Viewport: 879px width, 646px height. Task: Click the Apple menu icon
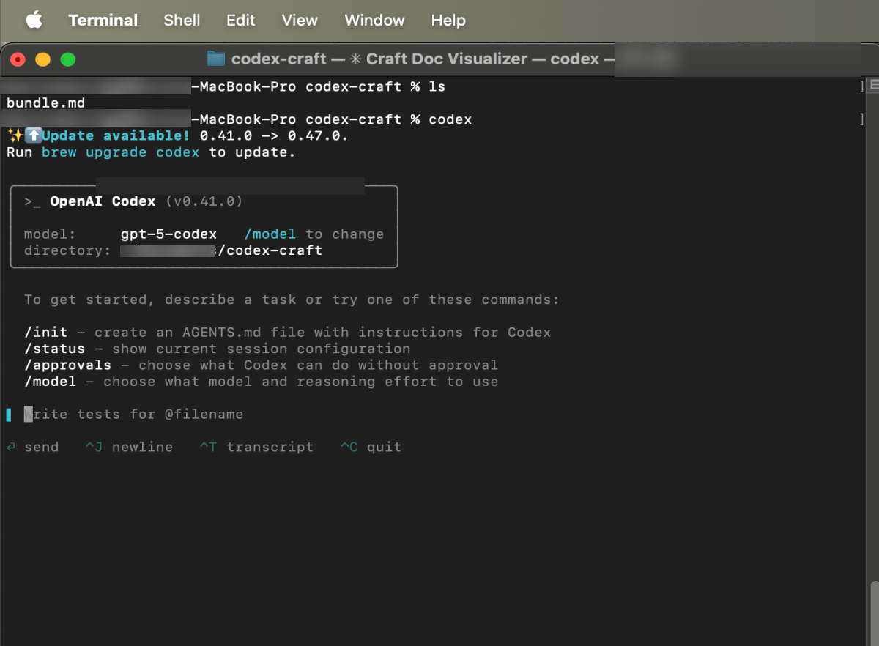coord(34,20)
